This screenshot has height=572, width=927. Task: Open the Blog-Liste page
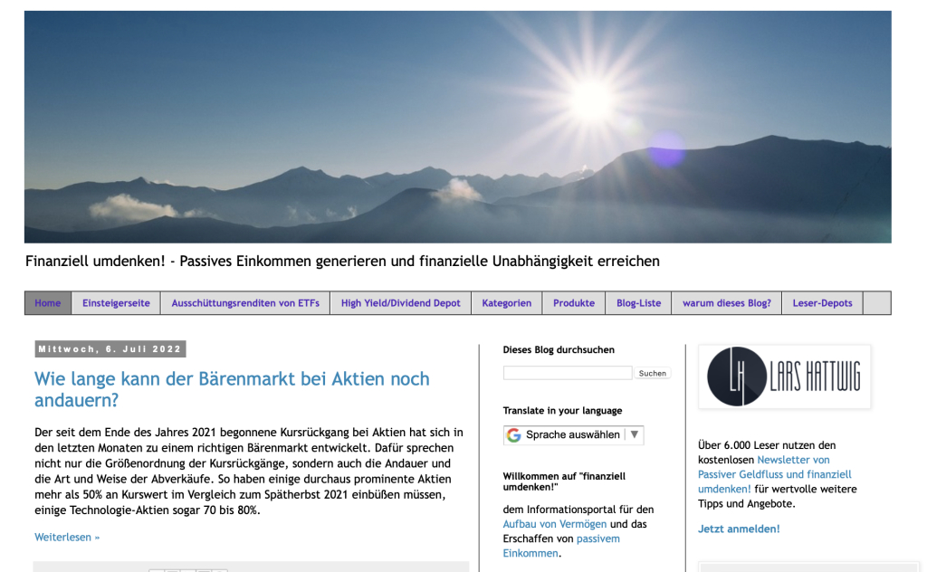(638, 303)
